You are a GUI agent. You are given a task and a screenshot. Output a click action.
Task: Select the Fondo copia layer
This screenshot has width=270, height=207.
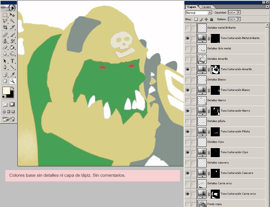click(x=231, y=204)
